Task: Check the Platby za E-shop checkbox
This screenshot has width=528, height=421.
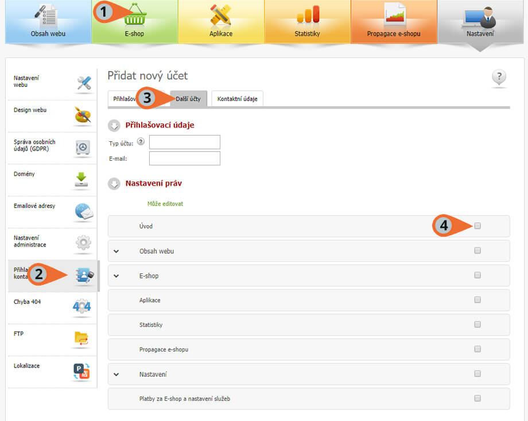Action: 477,398
